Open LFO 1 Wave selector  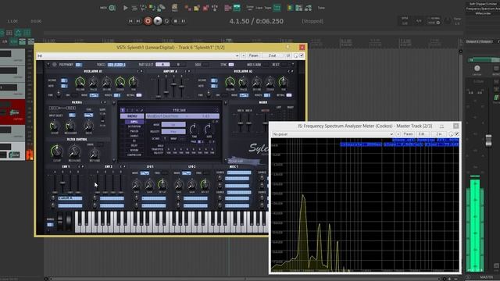pyautogui.click(x=145, y=173)
